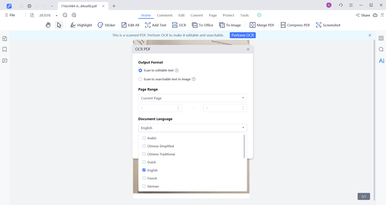Image resolution: width=386 pixels, height=205 pixels.
Task: Switch to the Protect tab
Action: click(x=228, y=15)
